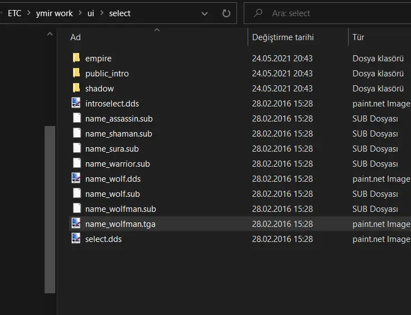The image size is (411, 315).
Task: Click the name_assassin.sub document icon
Action: (76, 118)
